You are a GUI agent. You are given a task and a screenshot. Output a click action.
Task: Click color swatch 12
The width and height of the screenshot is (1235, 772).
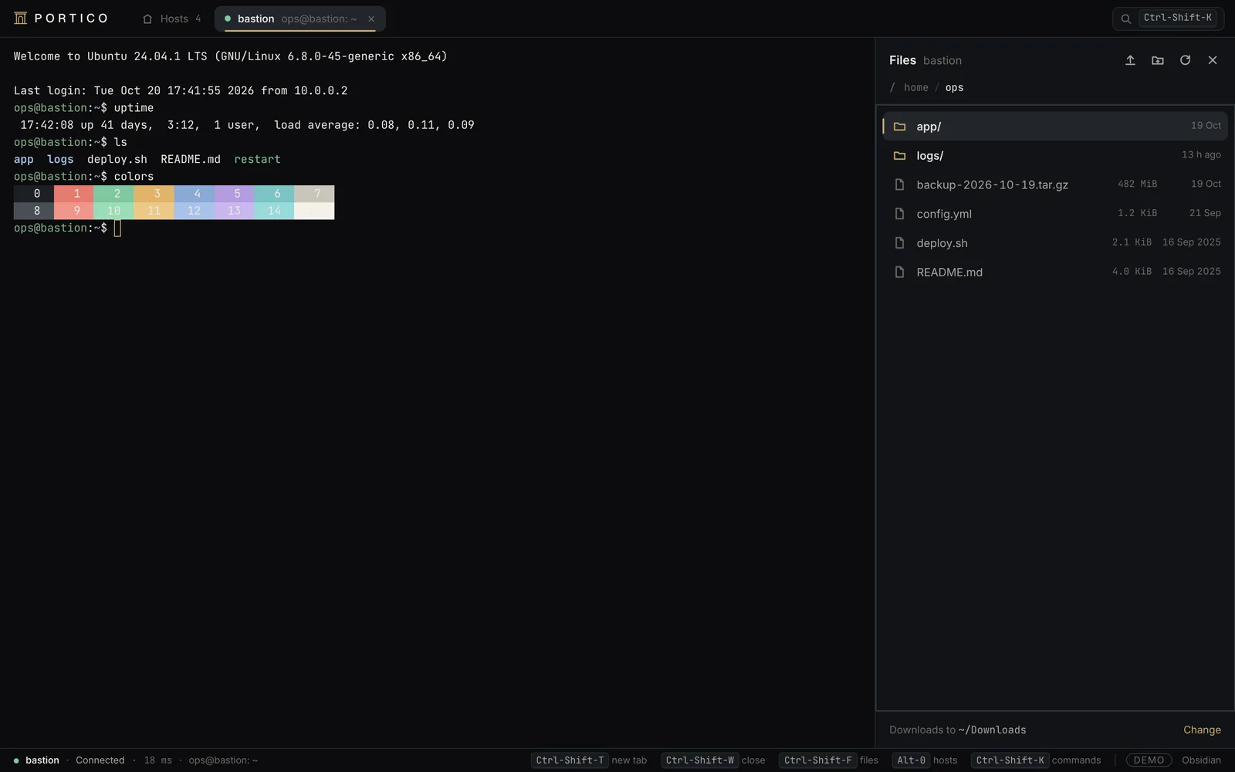[195, 211]
